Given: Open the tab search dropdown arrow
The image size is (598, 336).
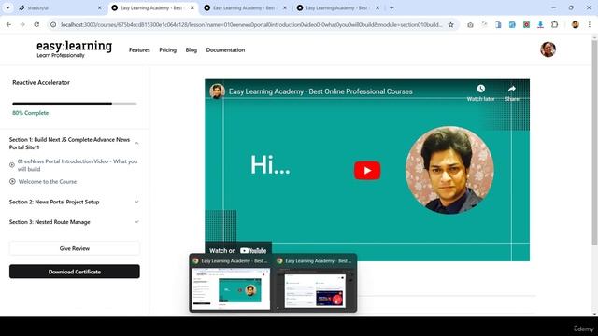Looking at the screenshot, I should 7,7.
